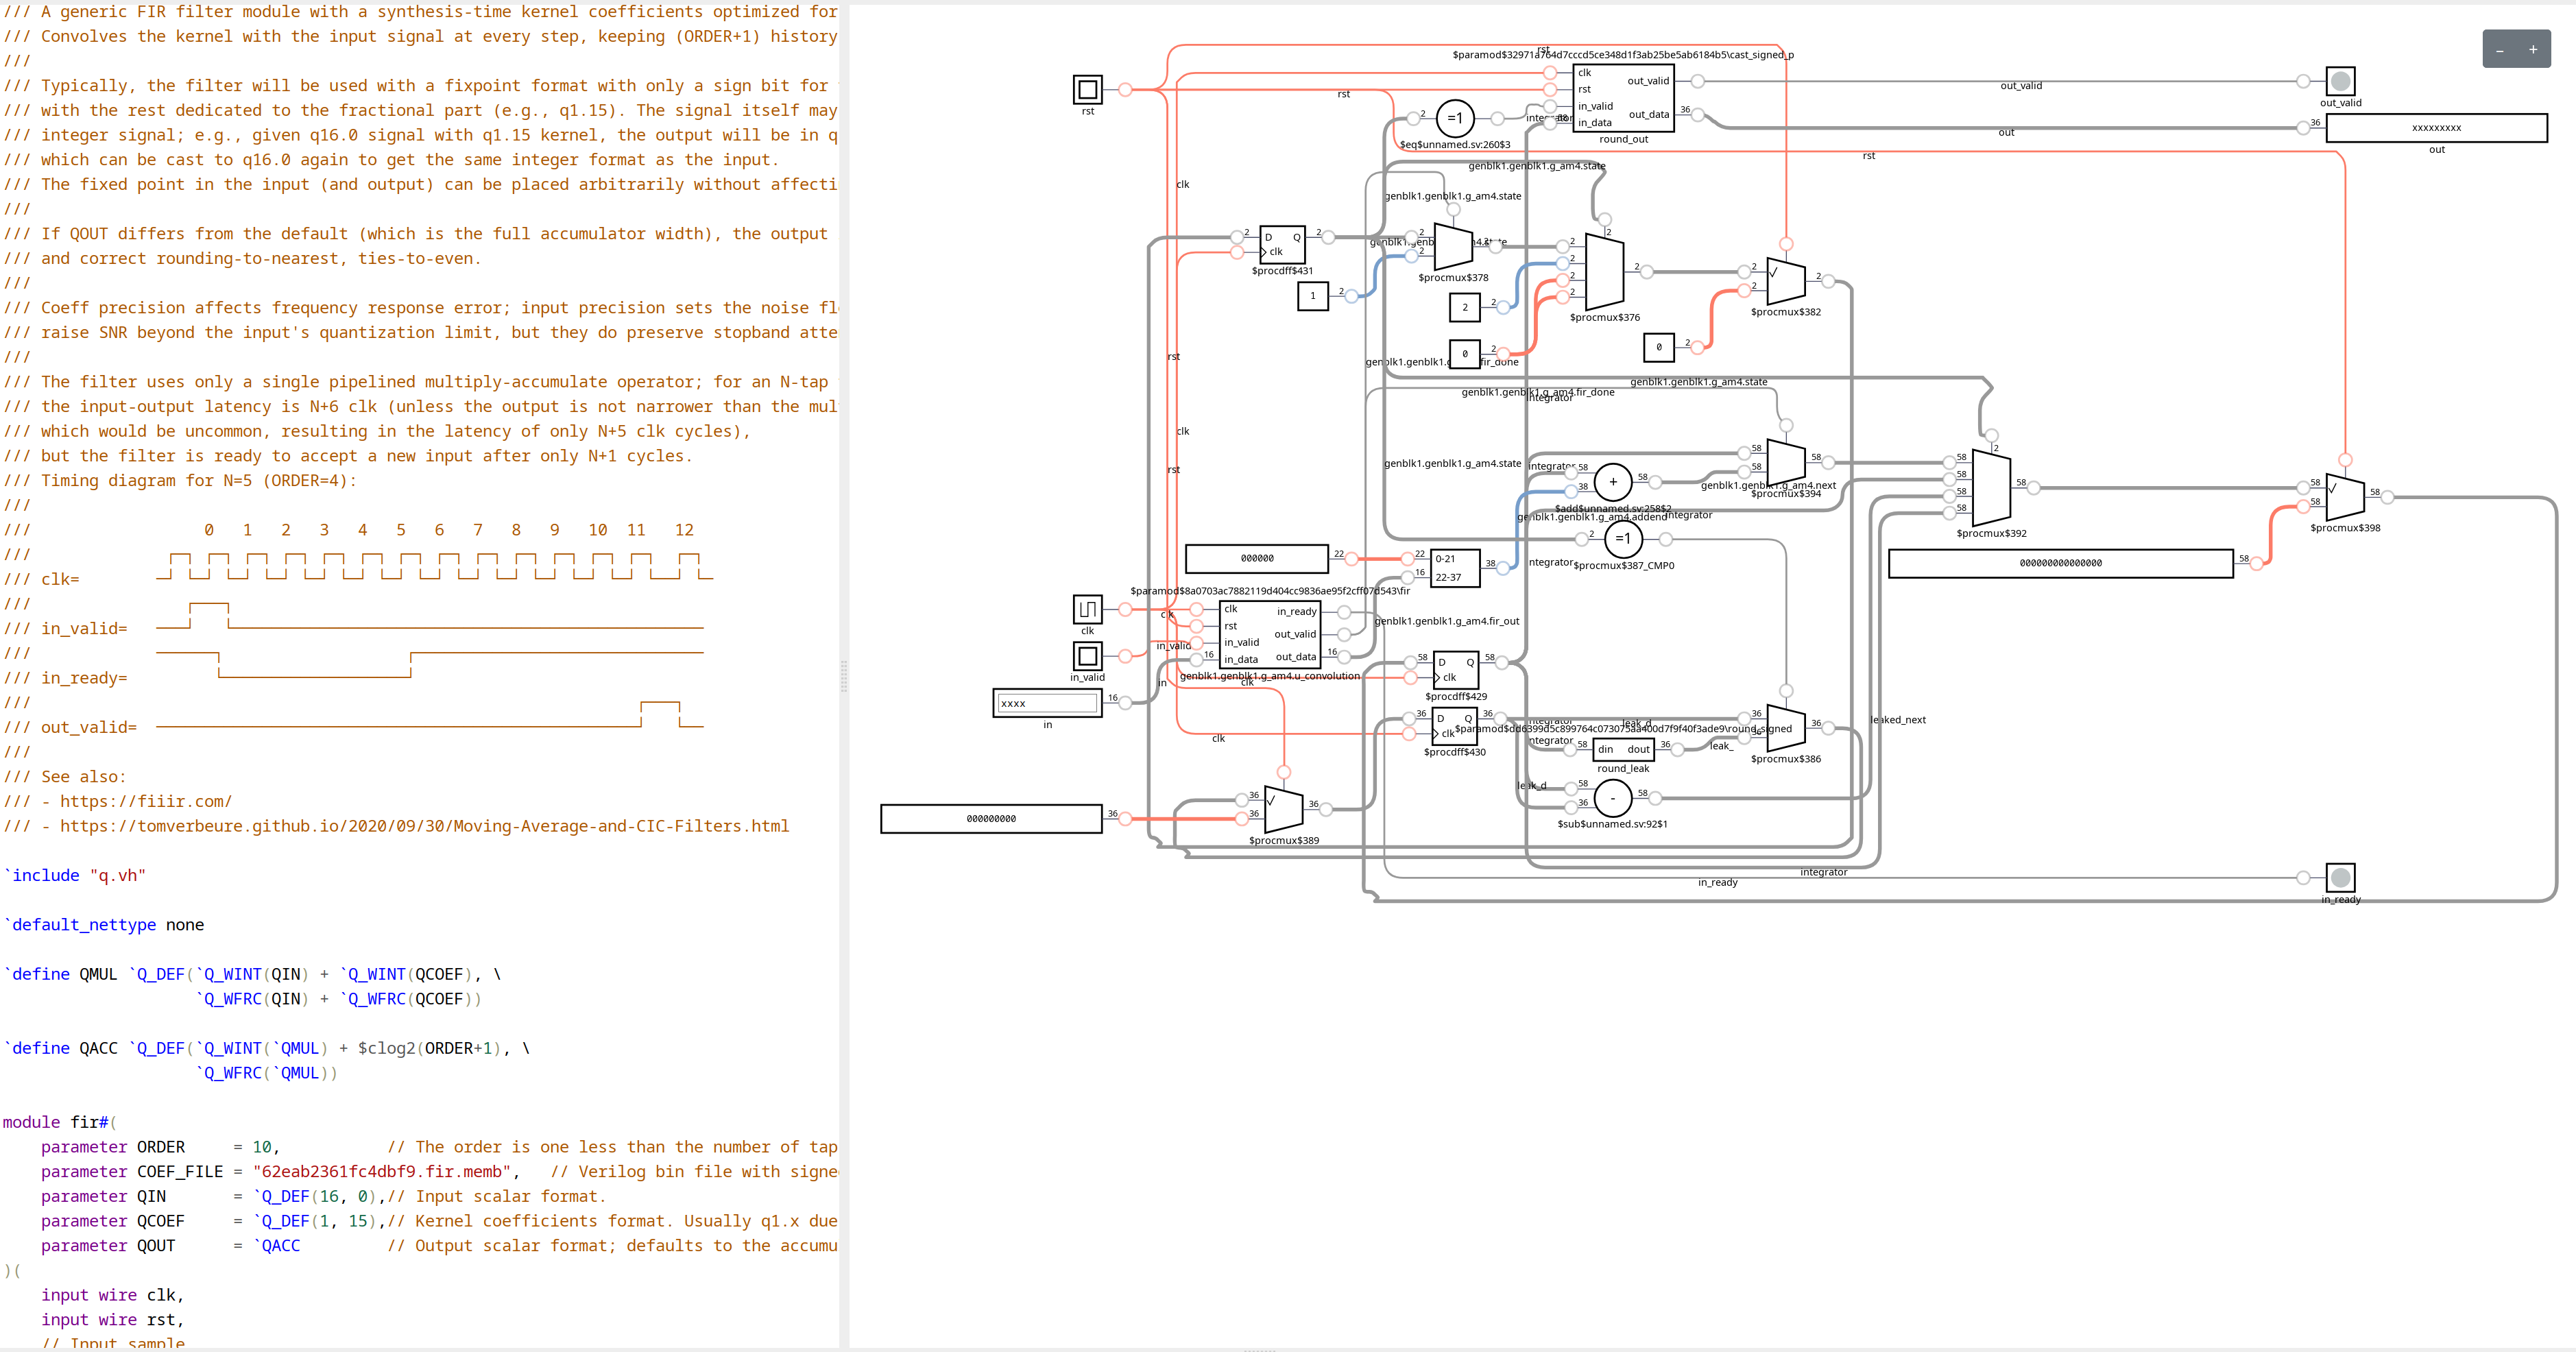Click the clk clock input icon
Screen dimensions: 2576x1352
click(1087, 609)
